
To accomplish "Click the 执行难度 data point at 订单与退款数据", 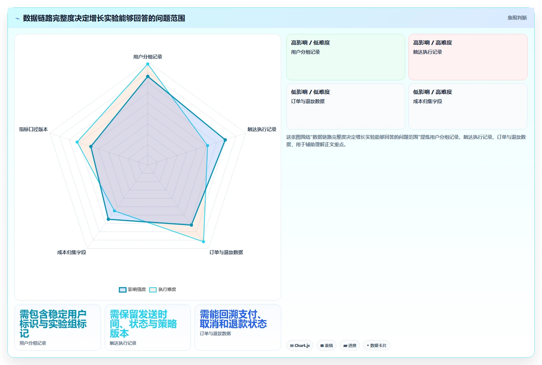I will 203,242.
